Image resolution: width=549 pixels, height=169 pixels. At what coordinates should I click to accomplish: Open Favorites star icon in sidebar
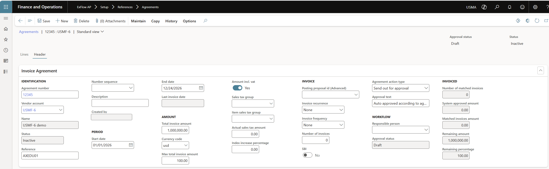[x=6, y=40]
